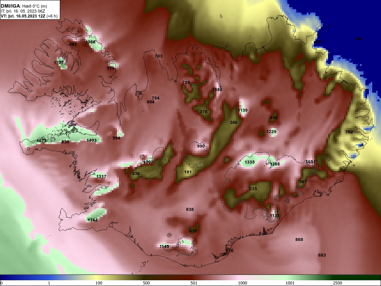Click the 1307 label
Image resolution: width=381 pixels, height=286 pixels.
pyautogui.click(x=148, y=162)
